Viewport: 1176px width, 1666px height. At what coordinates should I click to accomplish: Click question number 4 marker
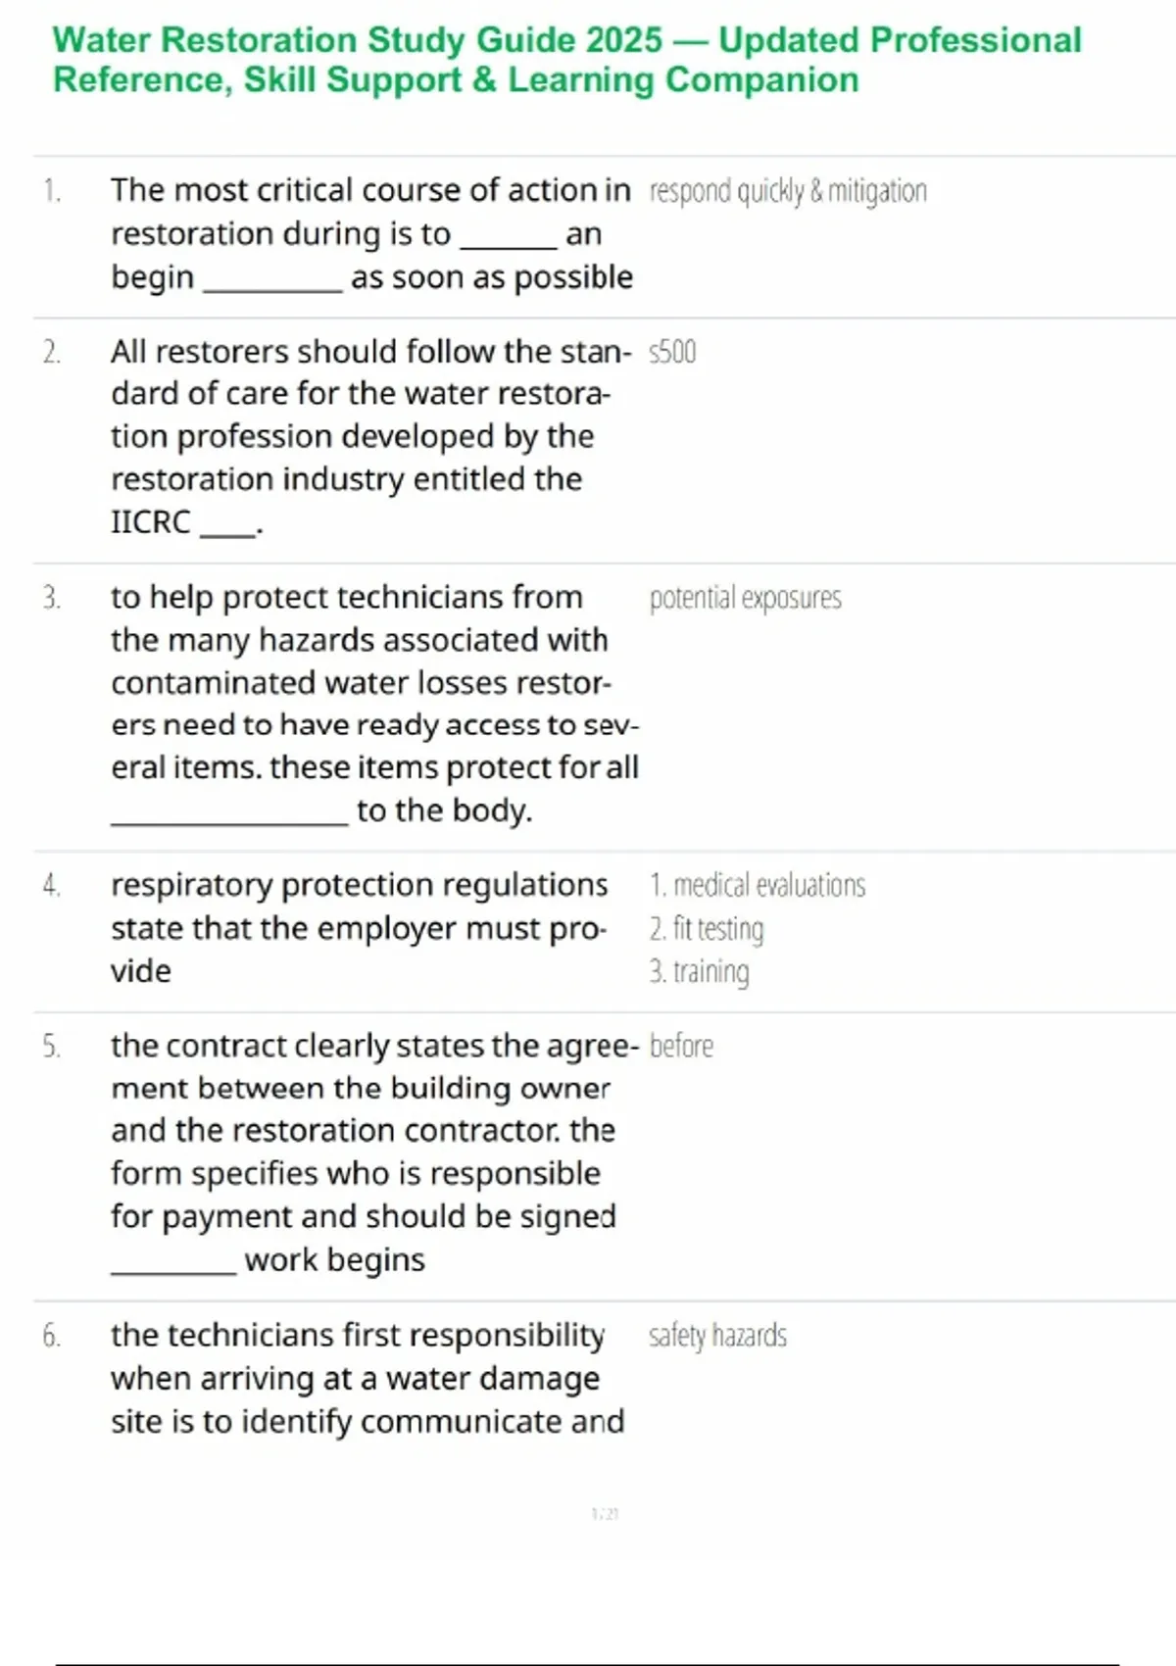tap(52, 886)
